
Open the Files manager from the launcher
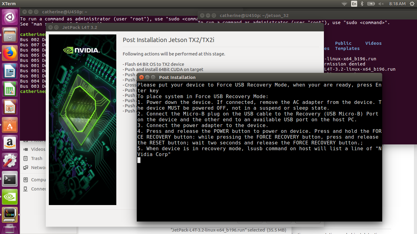coord(10,35)
